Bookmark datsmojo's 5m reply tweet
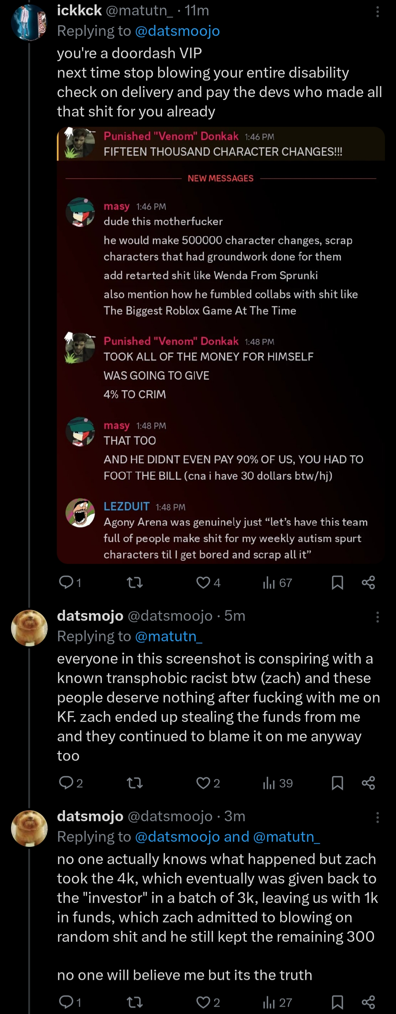 (x=337, y=782)
